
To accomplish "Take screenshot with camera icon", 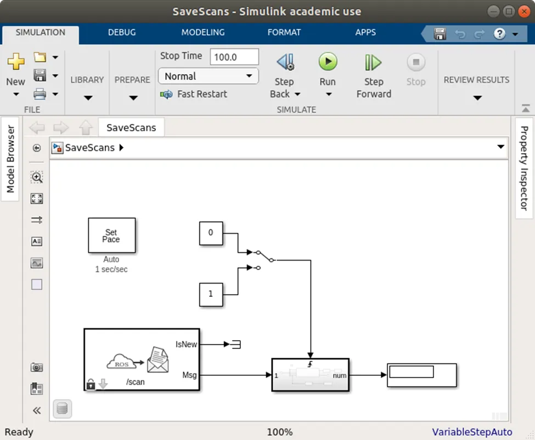I will 37,368.
